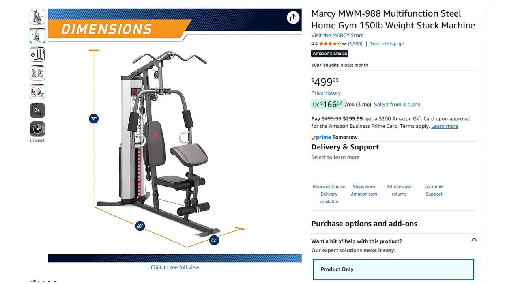
Task: Click the 68" length dimension marker
Action: pos(140,226)
